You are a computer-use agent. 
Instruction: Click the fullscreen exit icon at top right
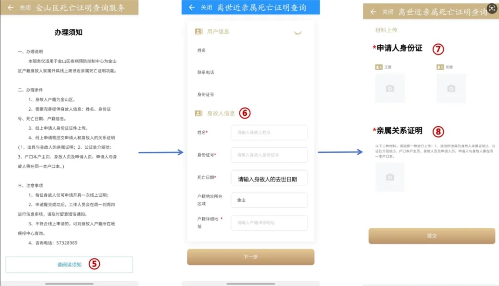(x=492, y=9)
